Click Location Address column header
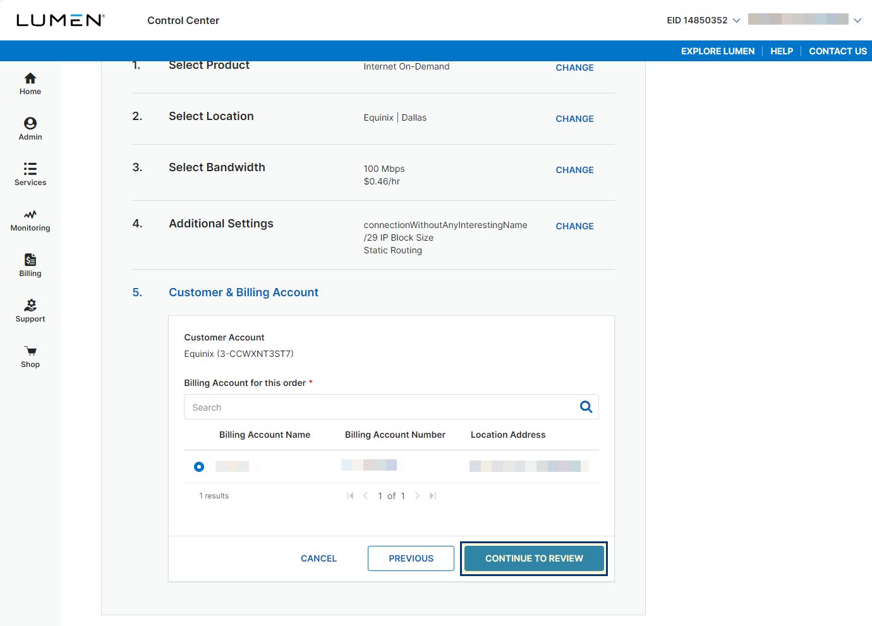Image resolution: width=872 pixels, height=626 pixels. 508,435
